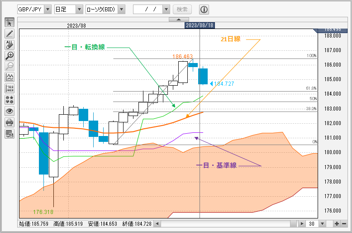
Task: Click the 安値:184.653 low value
Action: click(x=103, y=224)
